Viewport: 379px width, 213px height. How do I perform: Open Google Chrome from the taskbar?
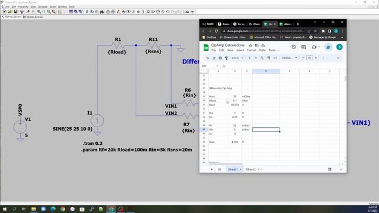(x=63, y=209)
